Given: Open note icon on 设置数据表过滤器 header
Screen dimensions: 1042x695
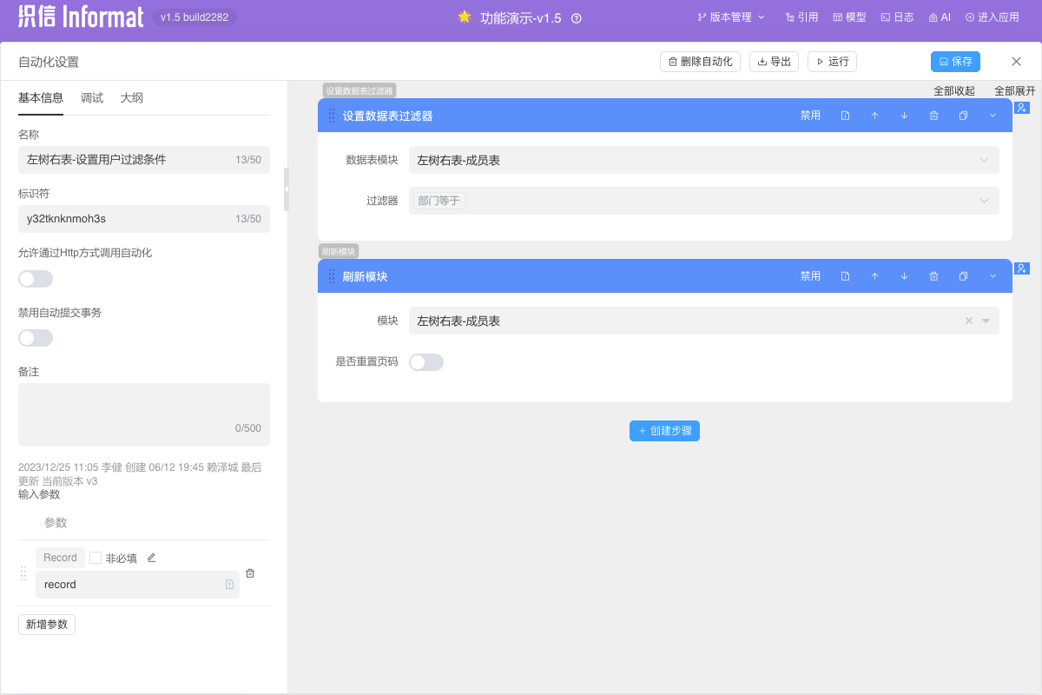Looking at the screenshot, I should click(x=845, y=116).
